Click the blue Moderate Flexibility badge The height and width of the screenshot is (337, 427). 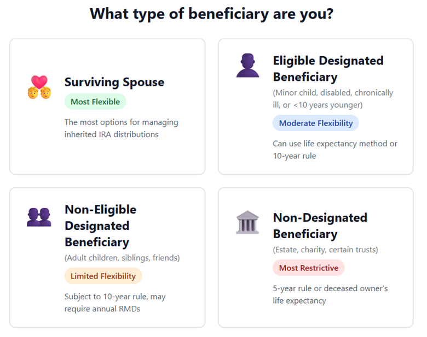316,123
